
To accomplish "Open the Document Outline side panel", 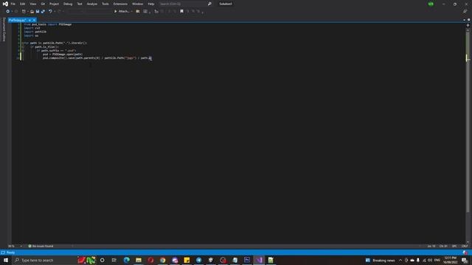I will 4,29.
